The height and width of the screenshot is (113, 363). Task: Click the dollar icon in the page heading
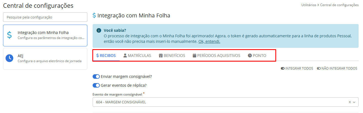click(94, 16)
